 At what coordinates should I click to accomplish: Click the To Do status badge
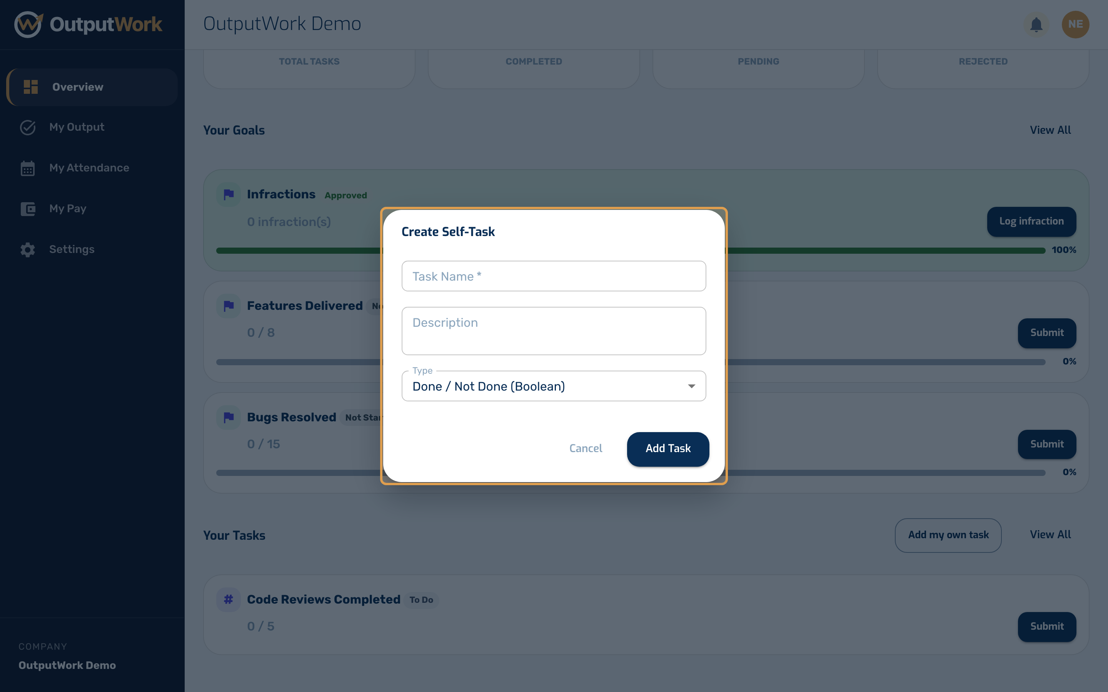(x=421, y=600)
